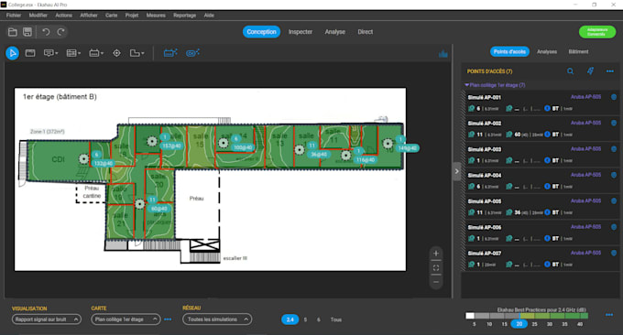Open the bar chart icon above the map
The width and height of the screenshot is (623, 335).
click(443, 54)
